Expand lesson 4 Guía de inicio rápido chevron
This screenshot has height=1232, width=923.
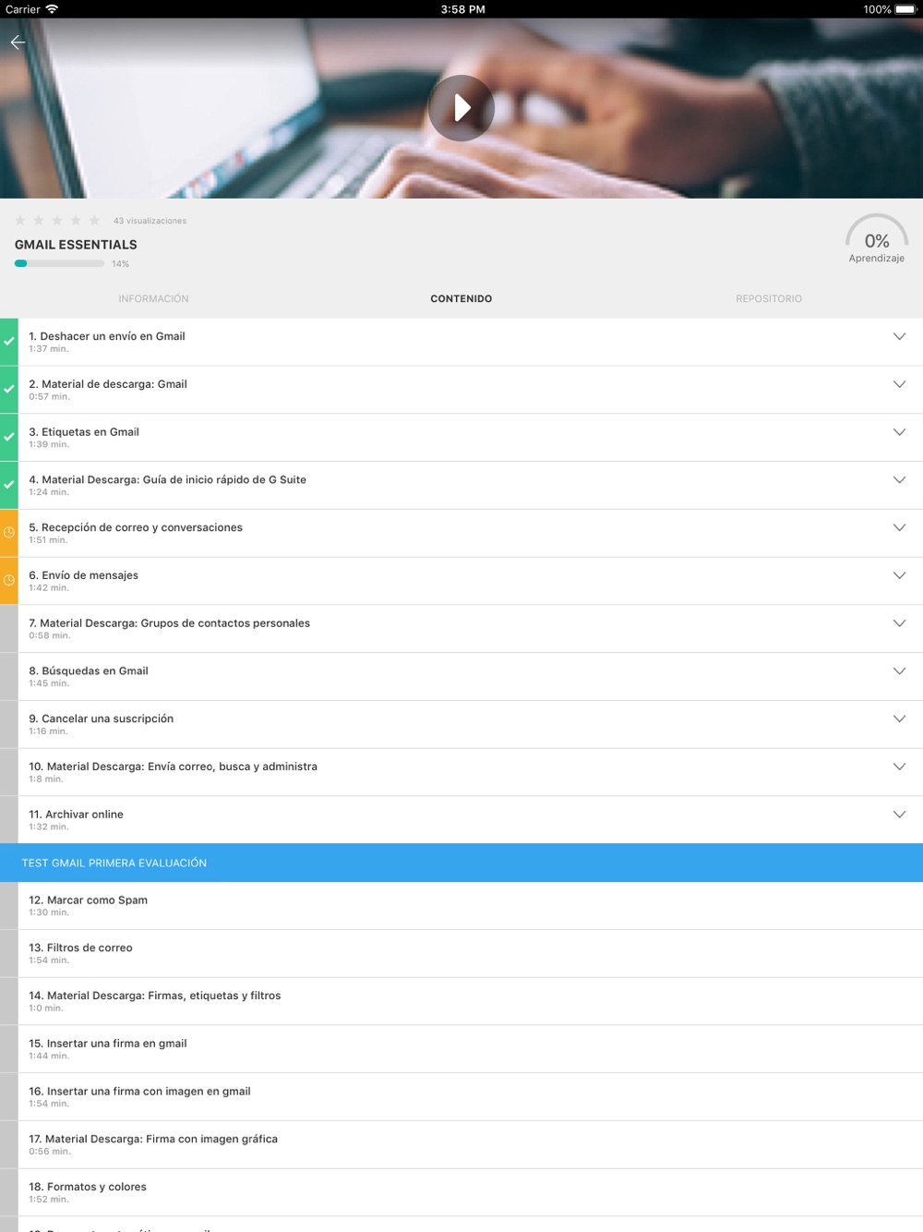coord(899,479)
